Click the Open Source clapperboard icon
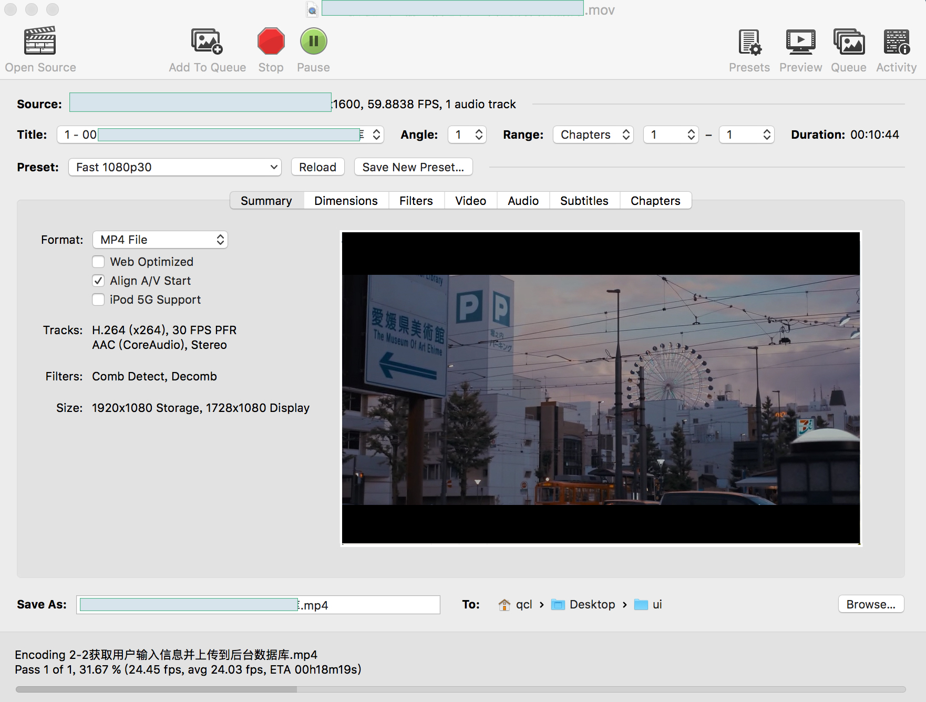Image resolution: width=926 pixels, height=702 pixels. point(40,41)
